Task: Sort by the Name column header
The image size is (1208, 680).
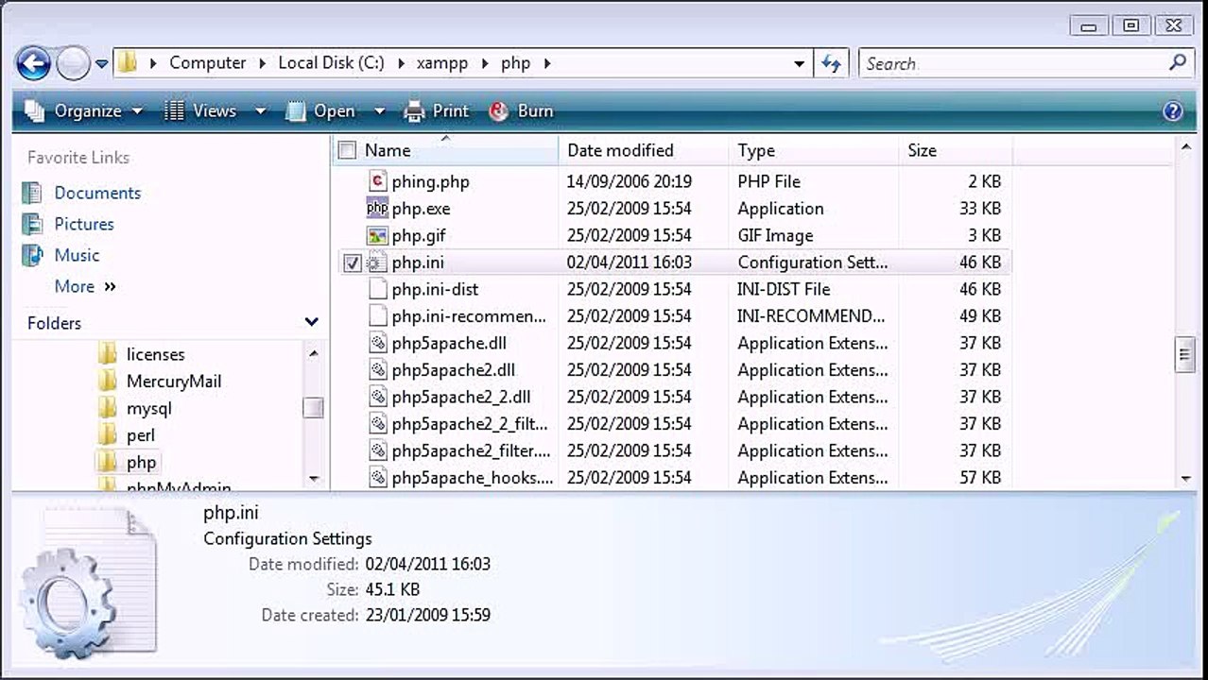Action: [x=388, y=150]
